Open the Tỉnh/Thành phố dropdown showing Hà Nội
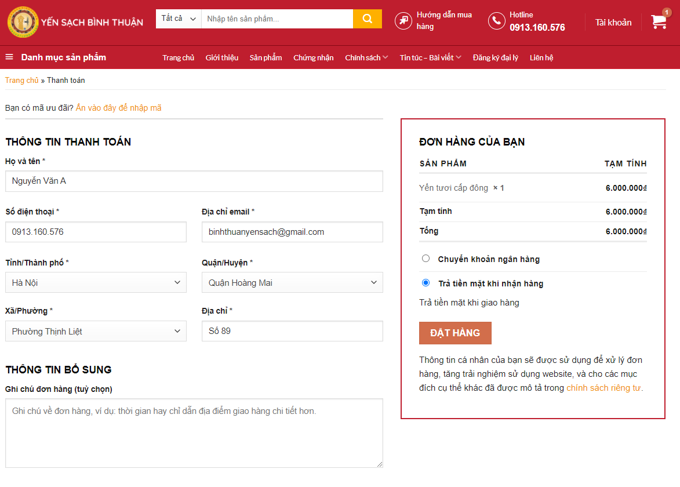Viewport: 680px width, 487px height. pos(96,282)
